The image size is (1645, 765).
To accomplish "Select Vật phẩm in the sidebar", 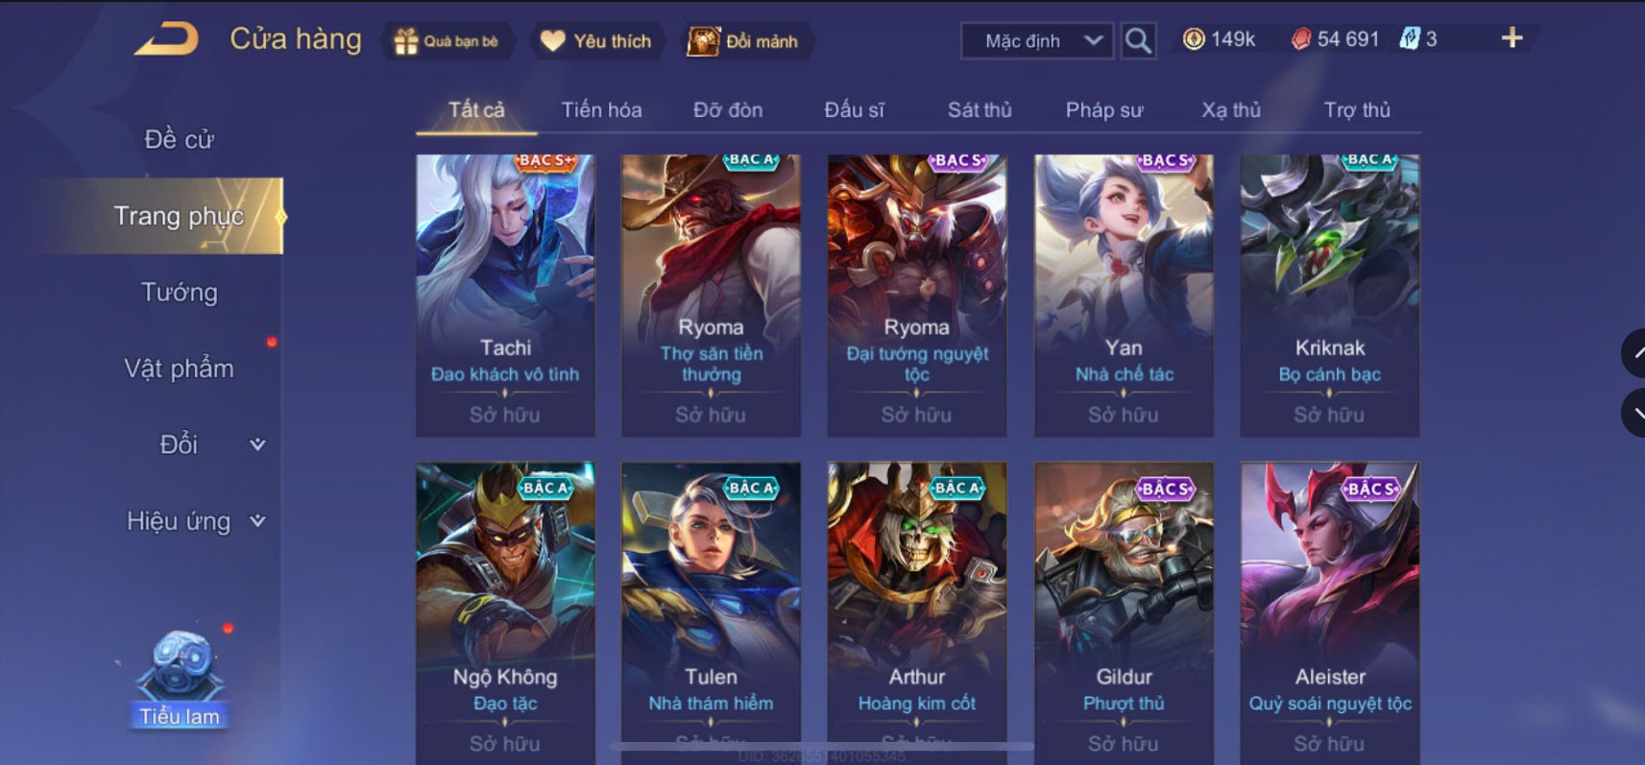I will coord(180,369).
